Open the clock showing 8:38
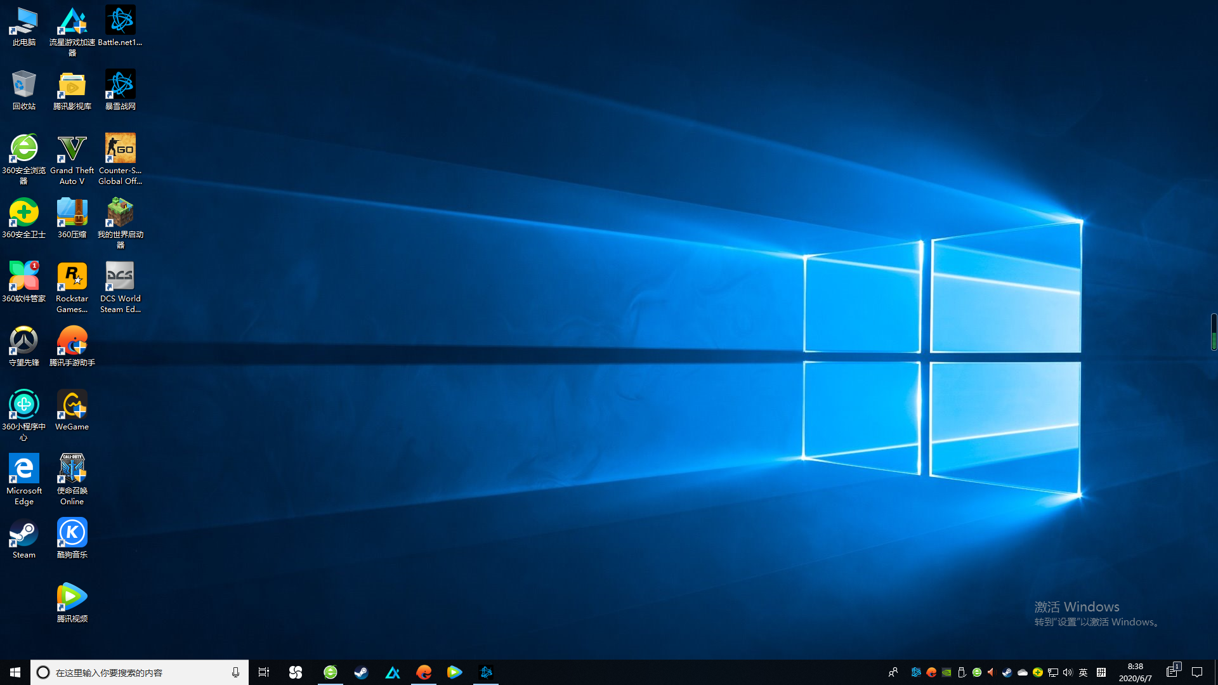 pos(1136,672)
